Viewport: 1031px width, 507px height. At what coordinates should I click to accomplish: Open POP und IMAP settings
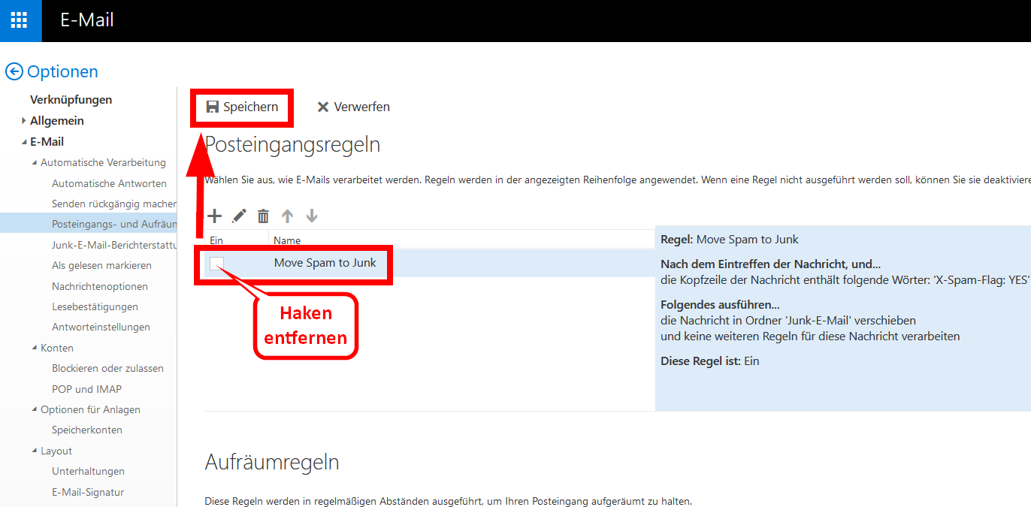tap(86, 389)
